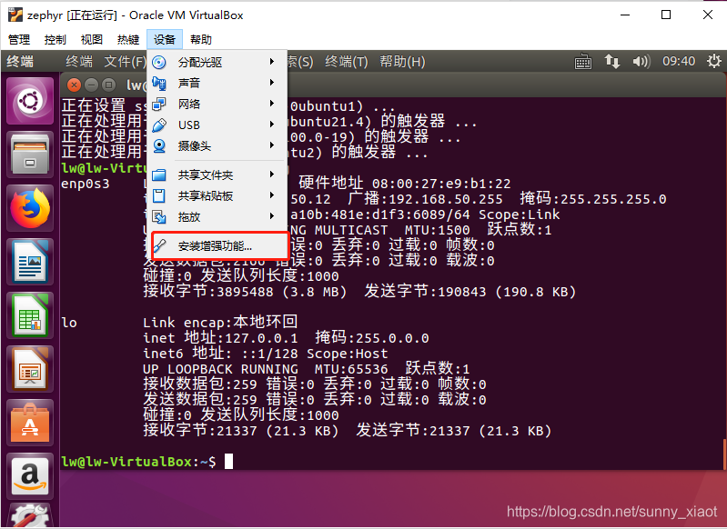Open the 分配光驱 optical drive submenu

point(217,62)
